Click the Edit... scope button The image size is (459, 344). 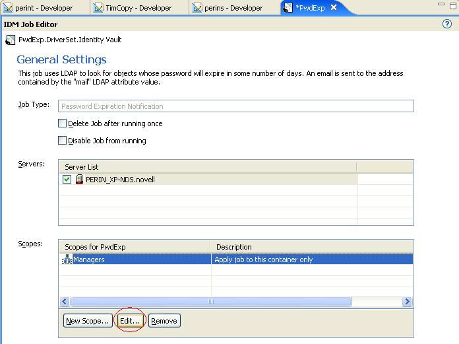click(130, 321)
